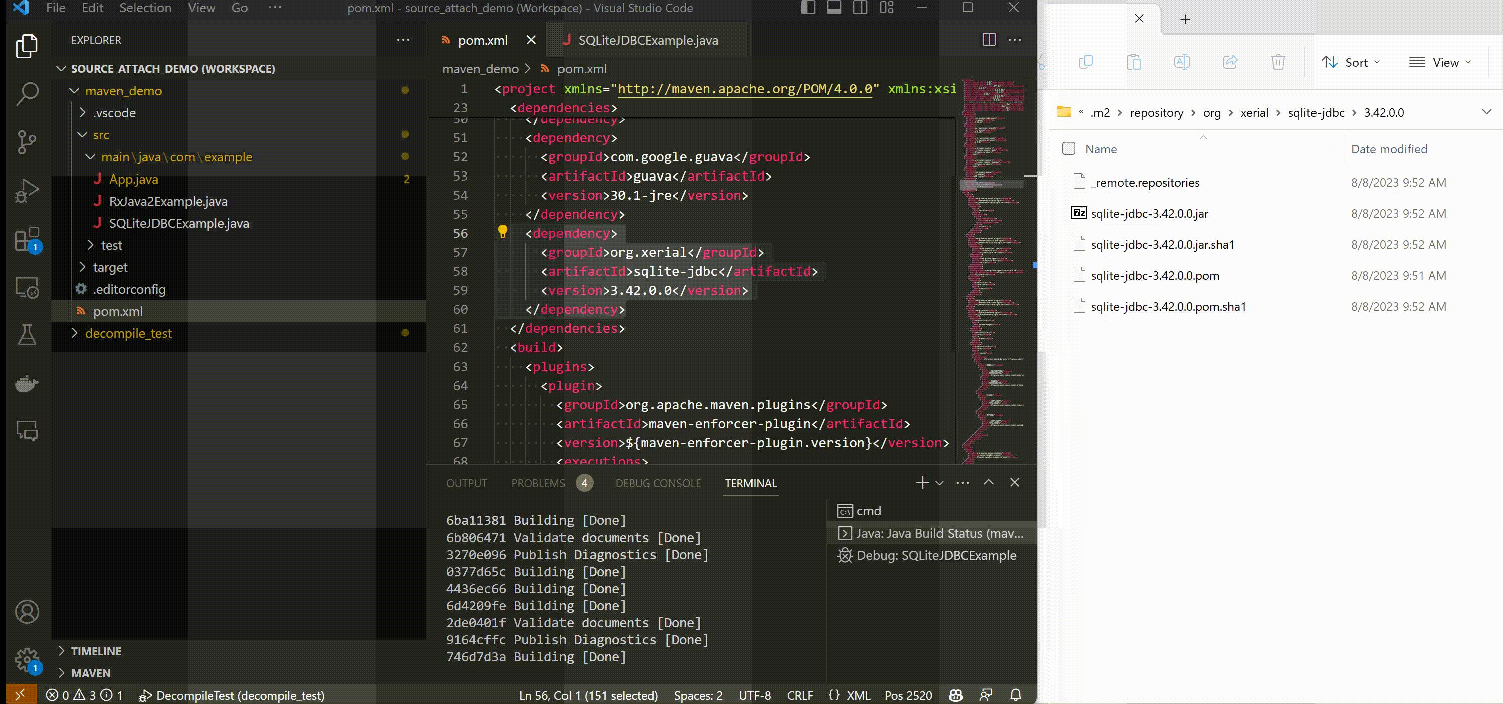
Task: Open the Live Share chat icon
Action: pyautogui.click(x=26, y=431)
